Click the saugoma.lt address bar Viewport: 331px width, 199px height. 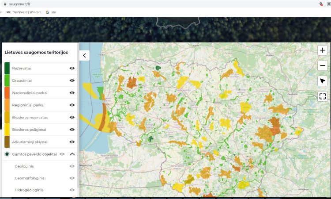161,4
